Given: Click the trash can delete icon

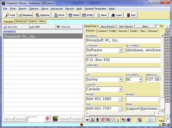Looking at the screenshot, I should [97, 120].
